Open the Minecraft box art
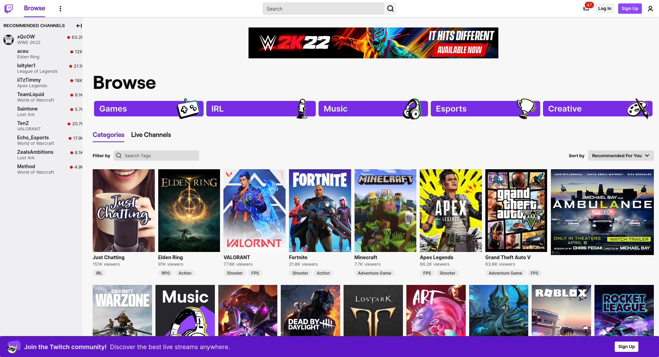 point(385,210)
